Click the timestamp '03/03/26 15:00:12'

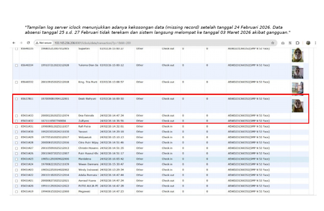(x=112, y=65)
